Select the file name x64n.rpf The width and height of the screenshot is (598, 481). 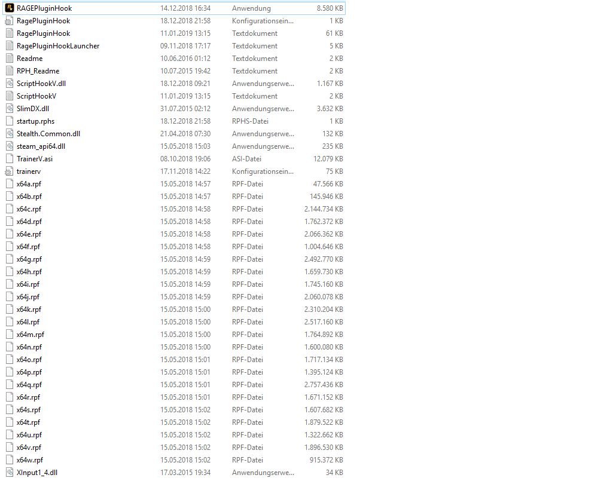29,347
